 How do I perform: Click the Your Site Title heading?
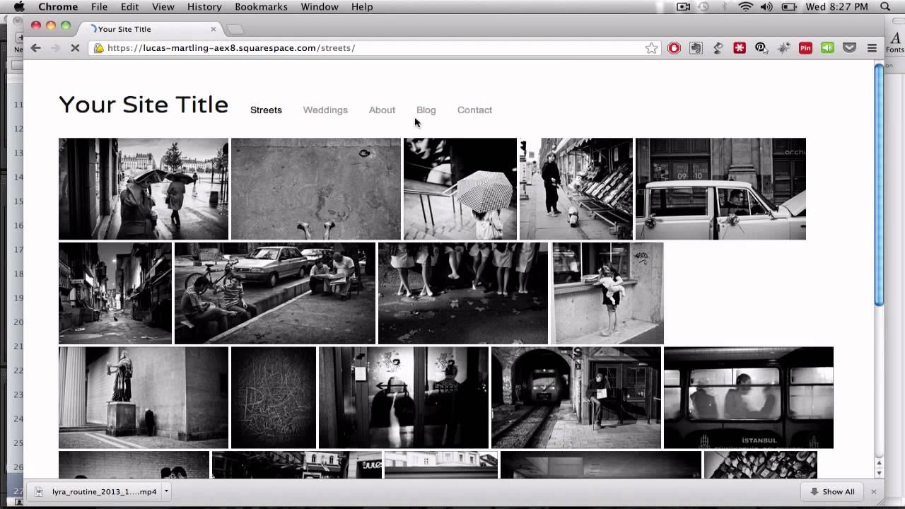[144, 105]
